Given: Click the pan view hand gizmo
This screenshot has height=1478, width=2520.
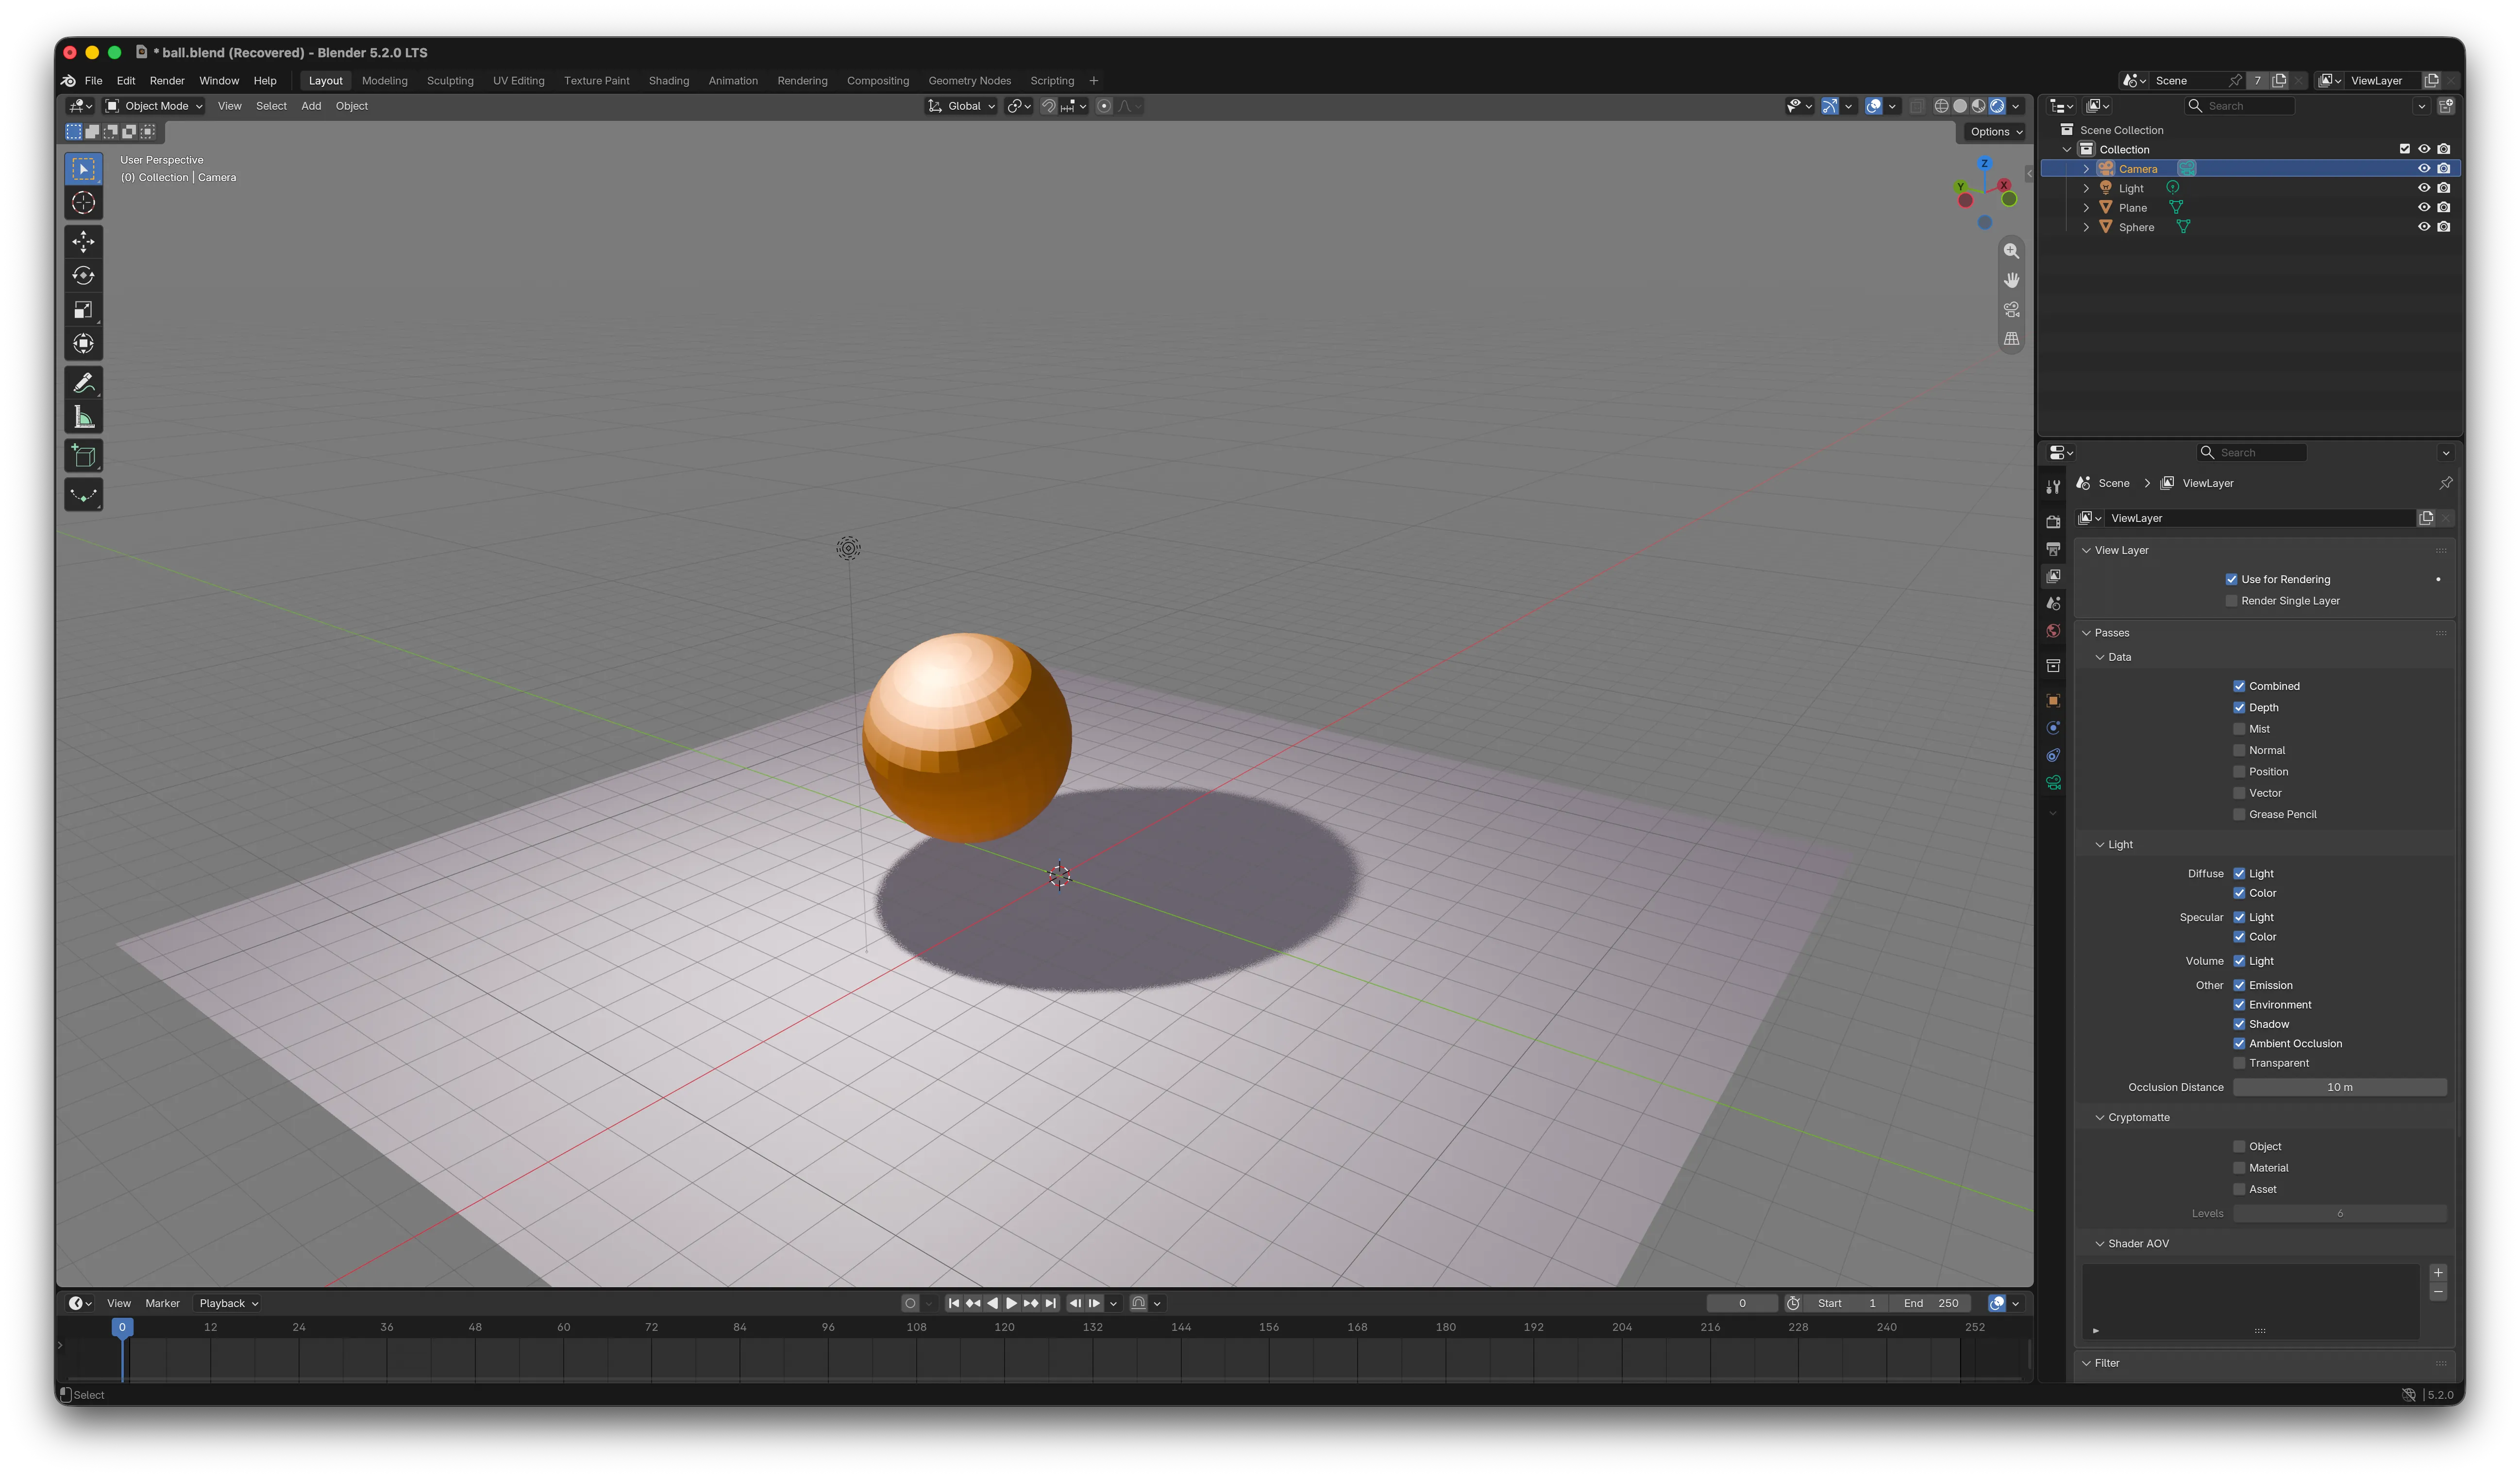Looking at the screenshot, I should click(x=2011, y=280).
